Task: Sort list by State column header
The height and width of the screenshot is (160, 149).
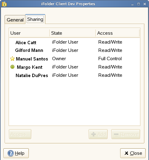Action: (x=72, y=33)
